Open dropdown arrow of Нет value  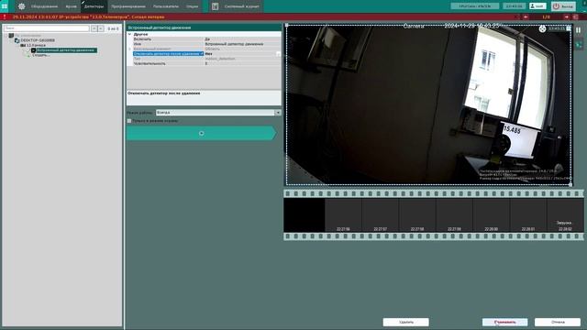coord(278,54)
